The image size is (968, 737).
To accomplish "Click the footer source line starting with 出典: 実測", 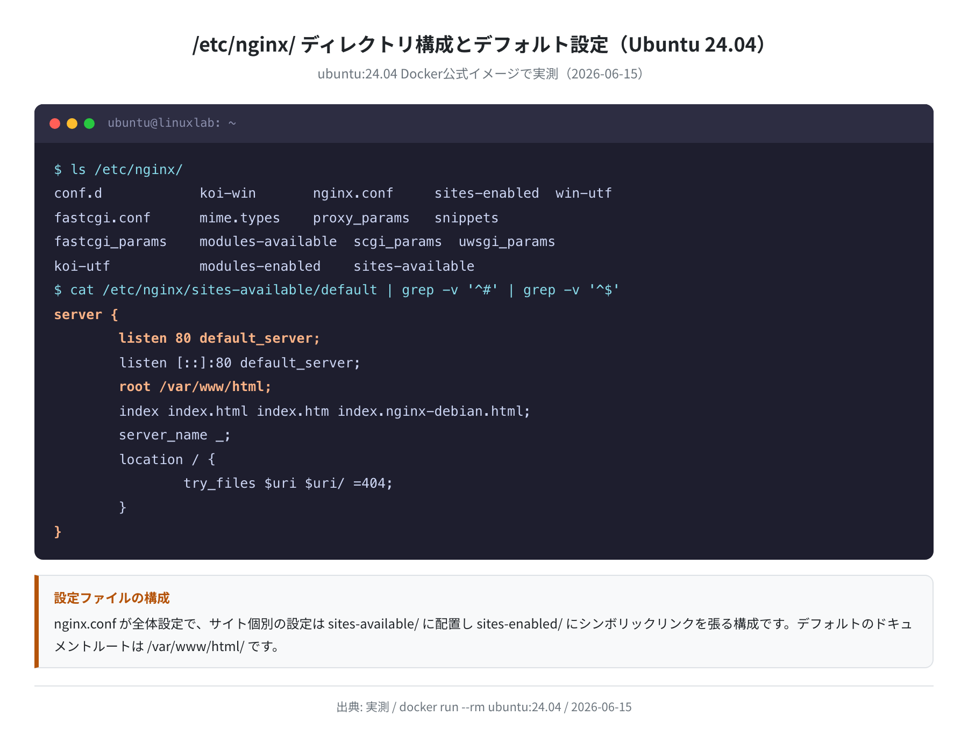I will (484, 707).
